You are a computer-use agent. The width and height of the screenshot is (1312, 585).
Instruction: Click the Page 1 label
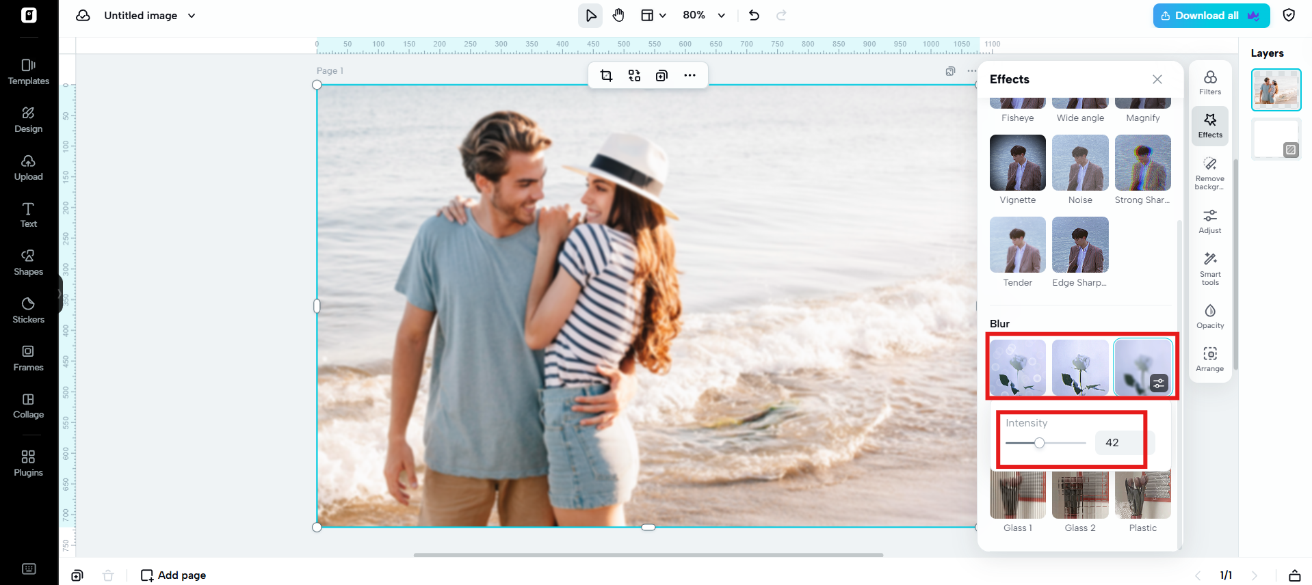tap(330, 71)
